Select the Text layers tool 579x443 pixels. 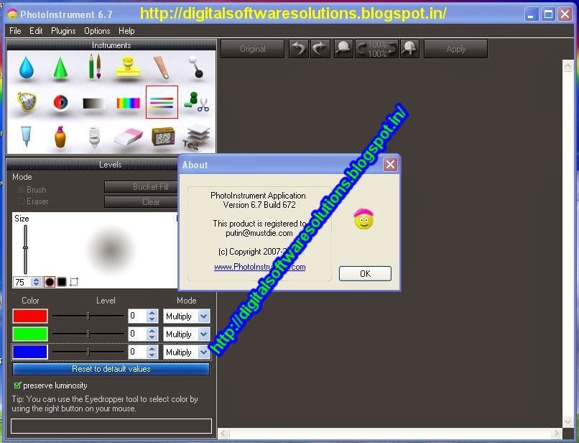[x=196, y=137]
